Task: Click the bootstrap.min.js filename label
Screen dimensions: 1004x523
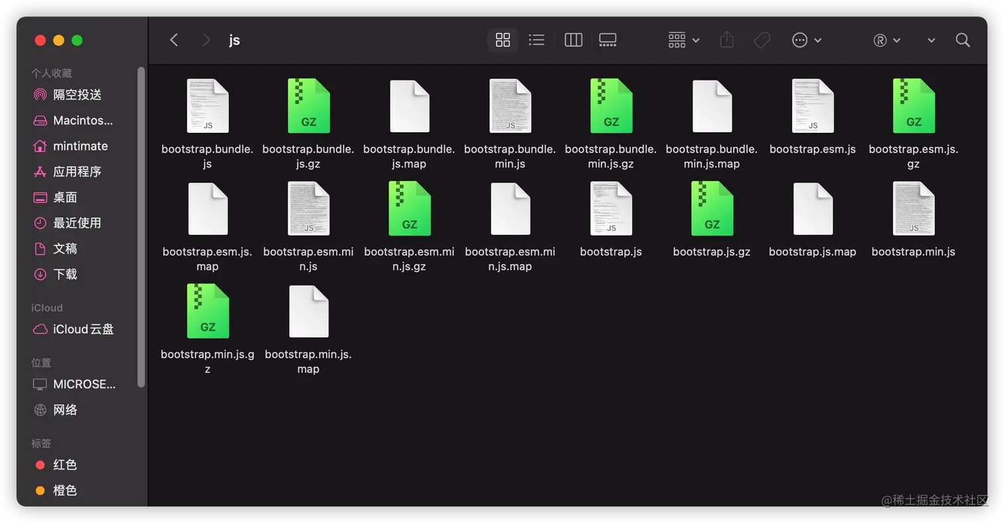Action: pos(914,252)
